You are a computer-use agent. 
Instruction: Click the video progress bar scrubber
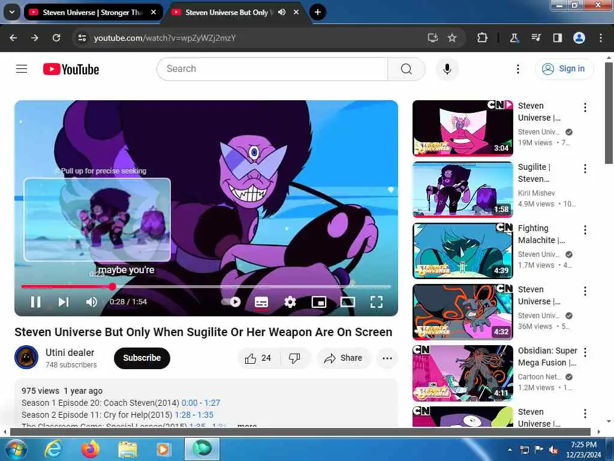(112, 286)
